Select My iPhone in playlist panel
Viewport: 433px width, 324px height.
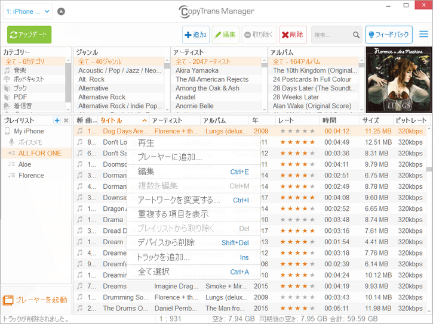coord(36,131)
